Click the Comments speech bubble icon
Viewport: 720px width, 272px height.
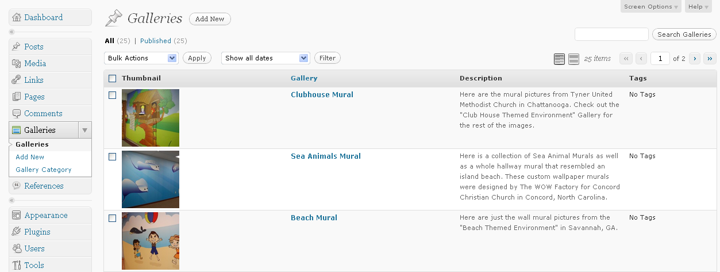pyautogui.click(x=17, y=113)
